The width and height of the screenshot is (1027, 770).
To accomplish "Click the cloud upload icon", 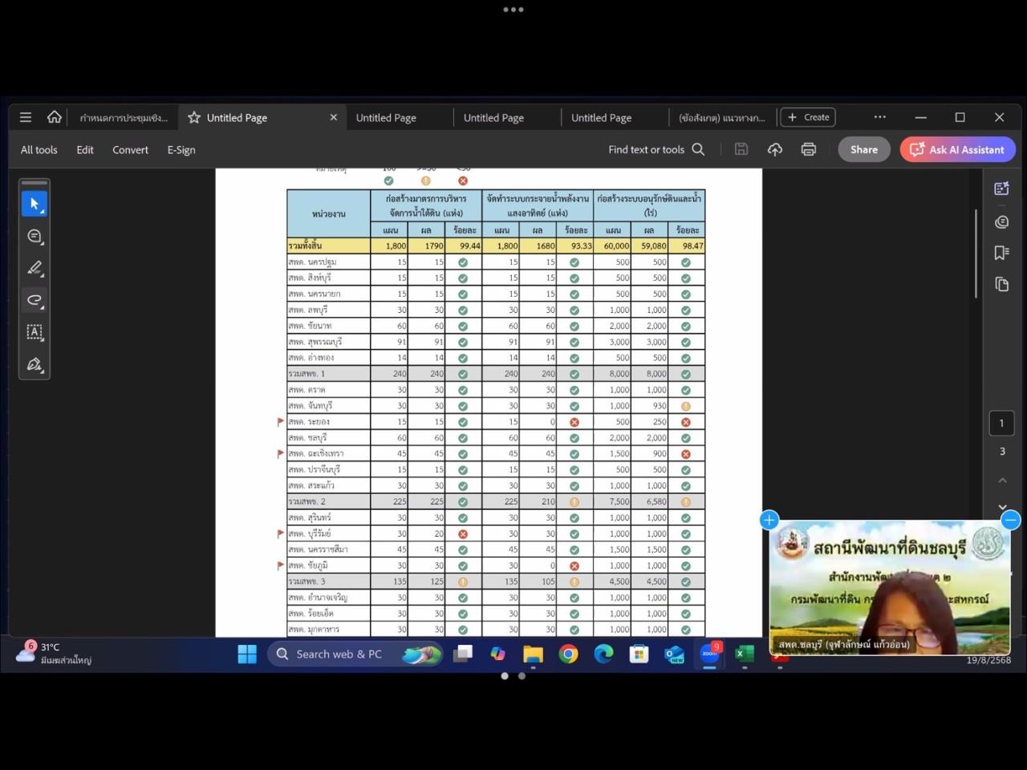I will pyautogui.click(x=774, y=149).
